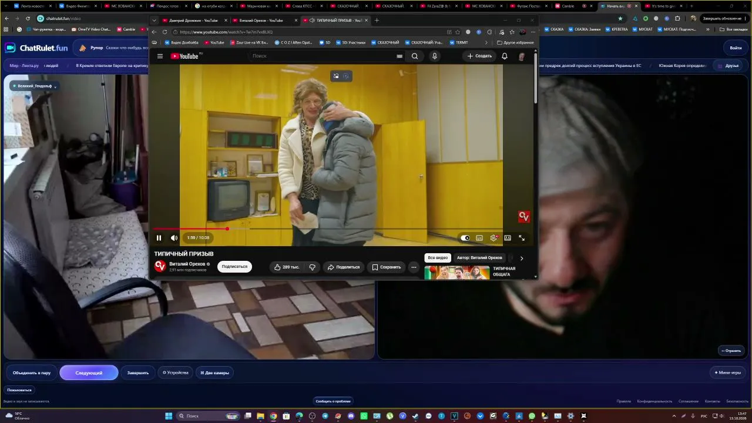Image resolution: width=752 pixels, height=423 pixels.
Task: Click the YouTube search magnifier button
Action: pyautogui.click(x=415, y=56)
